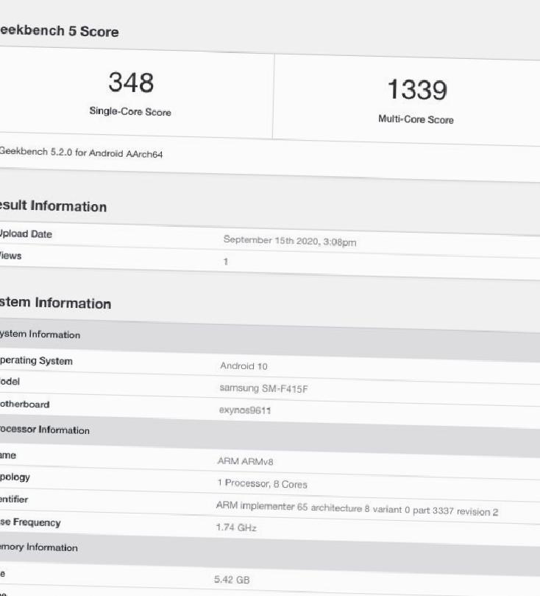
Task: Click the gray System Information subheader row
Action: click(x=270, y=341)
